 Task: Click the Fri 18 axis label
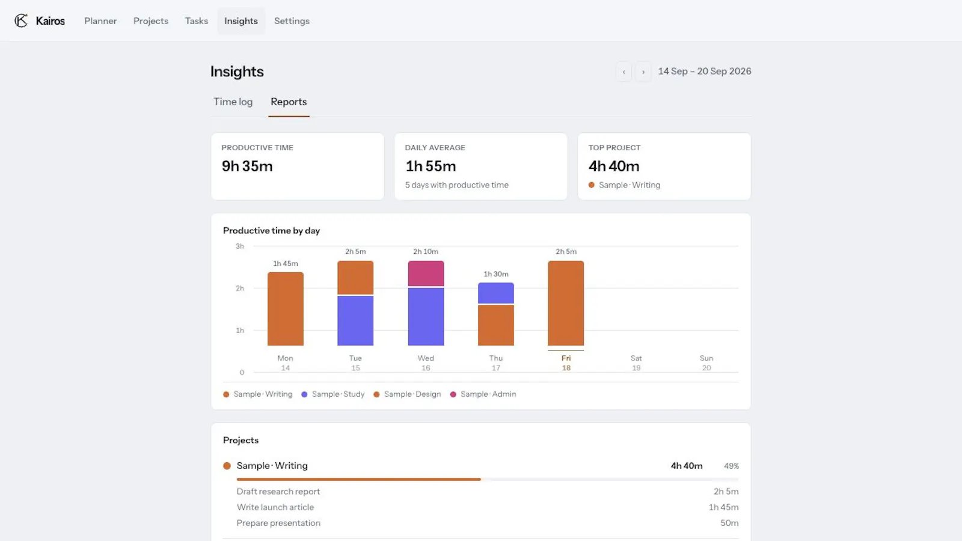[x=566, y=362]
